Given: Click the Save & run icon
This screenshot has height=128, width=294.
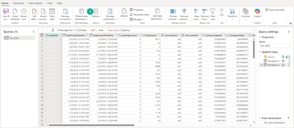Looking at the screenshot, I should (6, 11).
